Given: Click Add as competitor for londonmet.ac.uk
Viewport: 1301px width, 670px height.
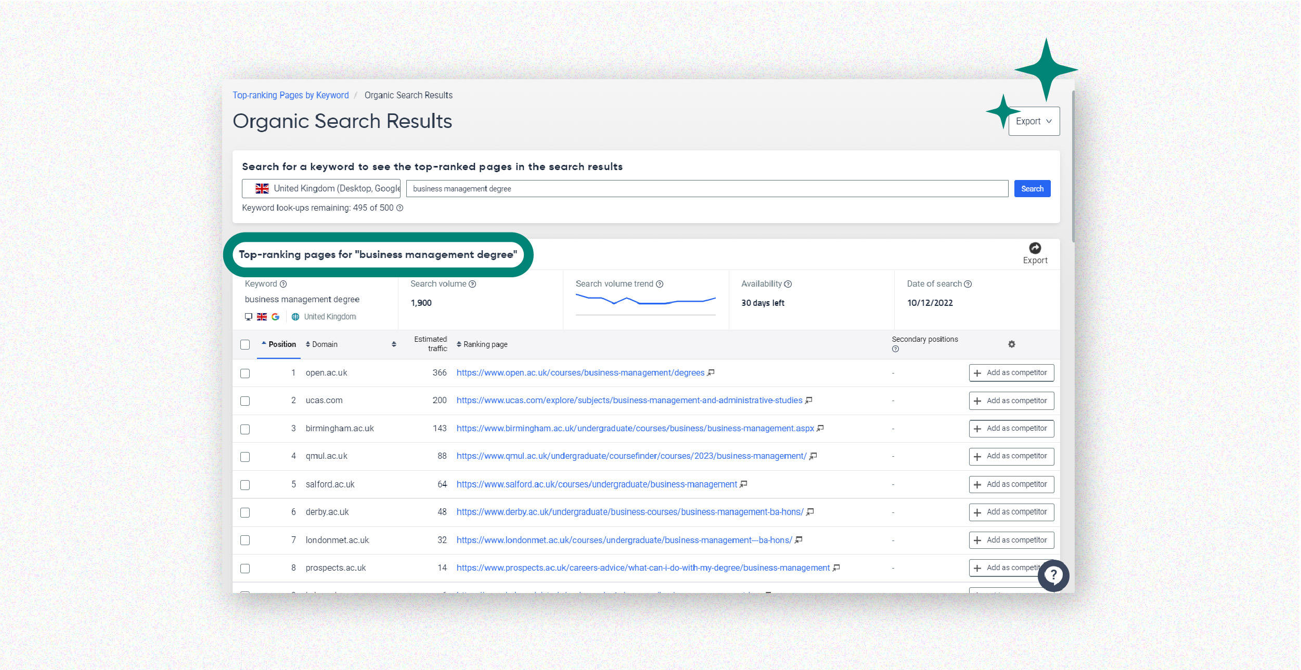Looking at the screenshot, I should [1011, 539].
